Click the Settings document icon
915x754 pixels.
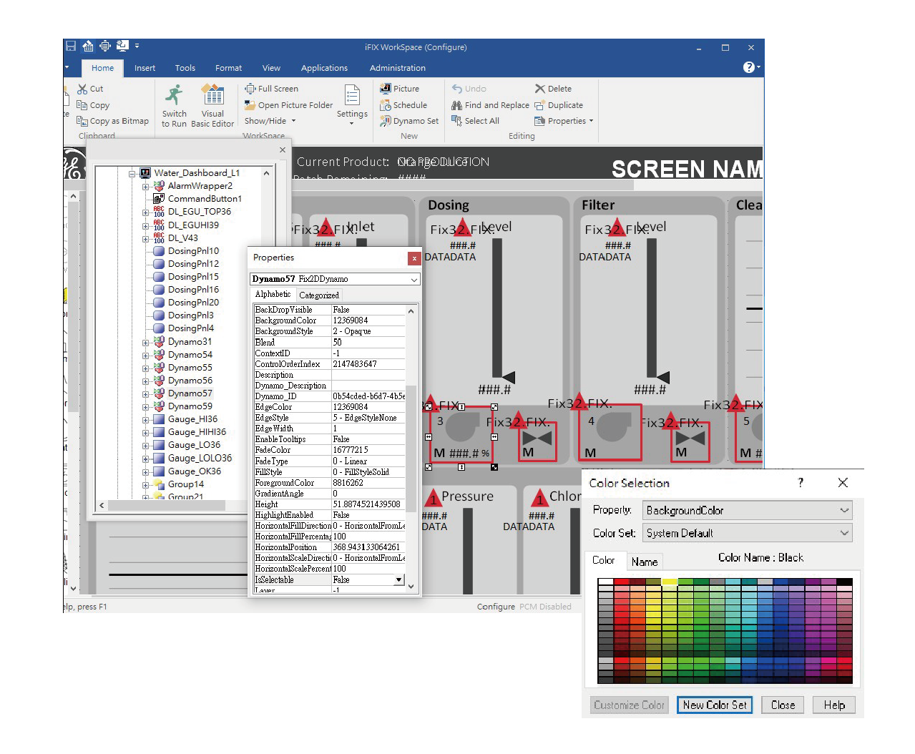(352, 95)
